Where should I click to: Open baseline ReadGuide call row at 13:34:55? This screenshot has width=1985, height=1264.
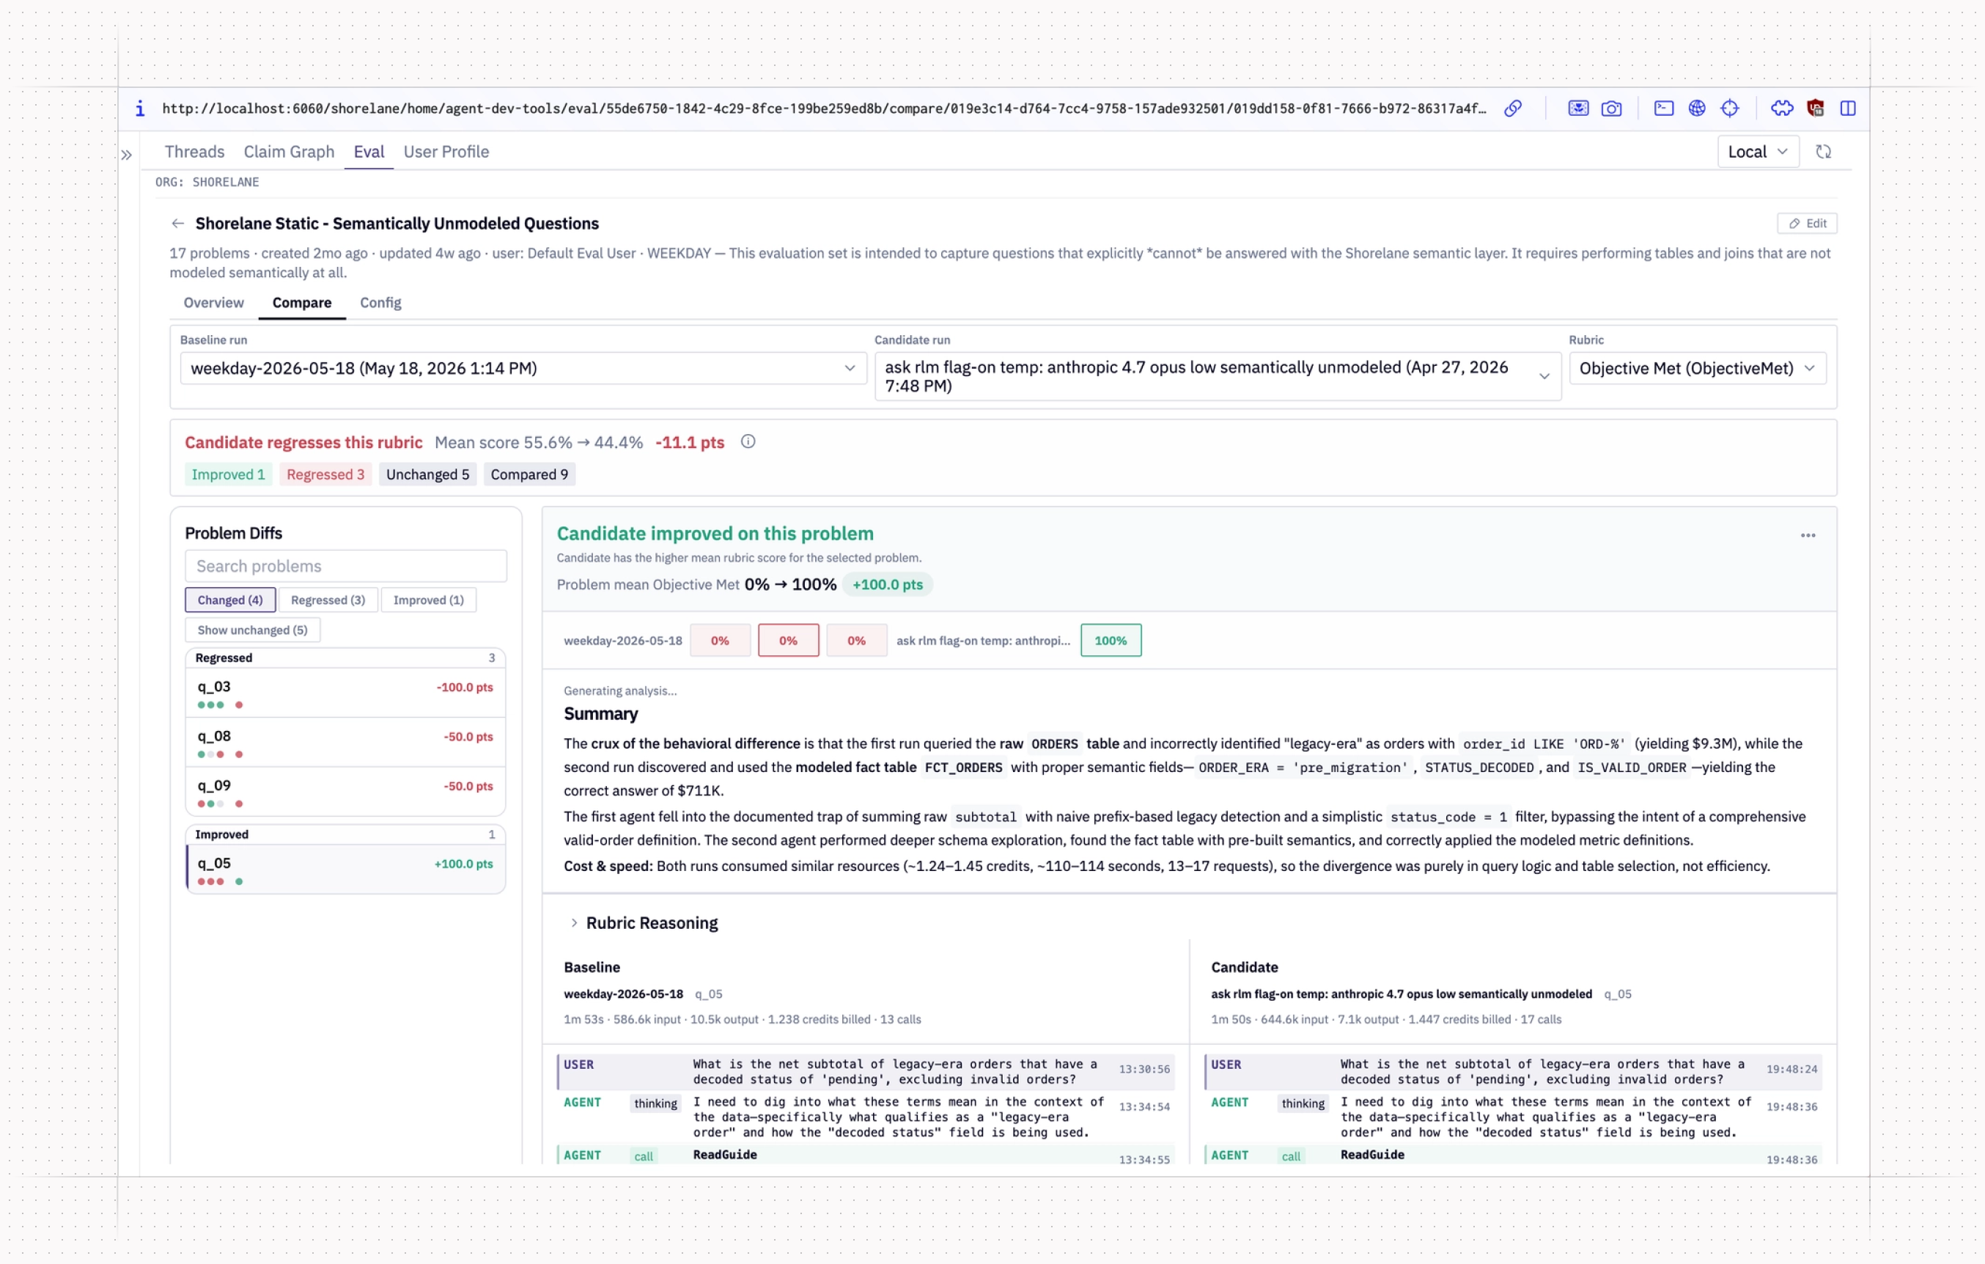click(866, 1155)
